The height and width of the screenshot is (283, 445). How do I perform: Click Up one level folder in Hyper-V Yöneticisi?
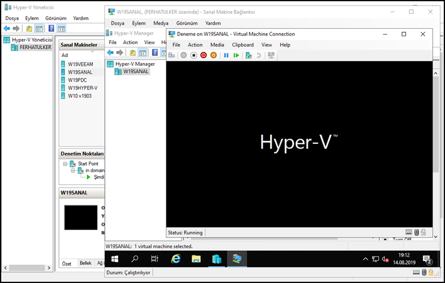click(x=29, y=28)
